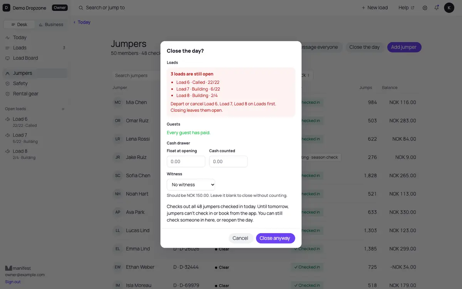Image resolution: width=462 pixels, height=289 pixels.
Task: Open the settings gear icon
Action: [425, 8]
